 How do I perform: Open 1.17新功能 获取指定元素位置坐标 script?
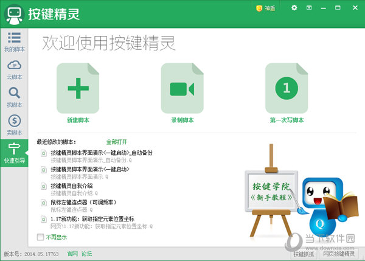pos(92,219)
